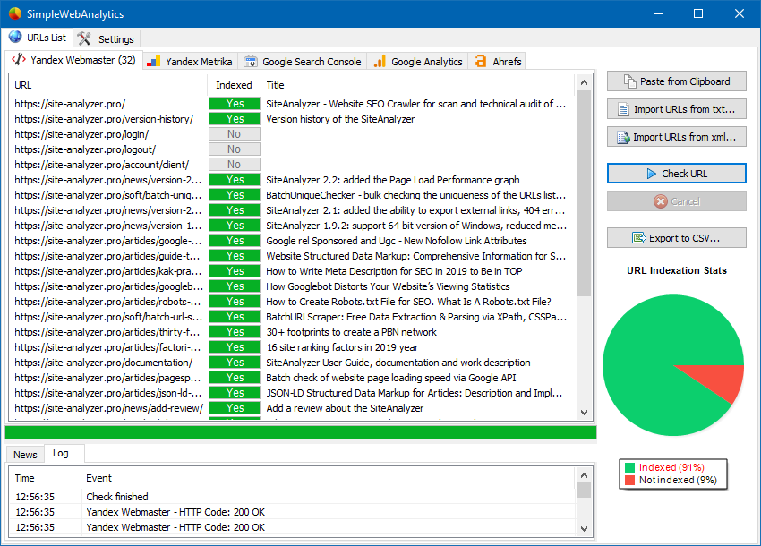Click the green Indexed legend swatch
This screenshot has width=761, height=546.
click(x=630, y=467)
